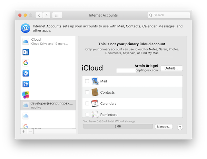Image resolution: width=207 pixels, height=159 pixels.
Task: Click the "Inactive" status label
Action: pos(36,107)
